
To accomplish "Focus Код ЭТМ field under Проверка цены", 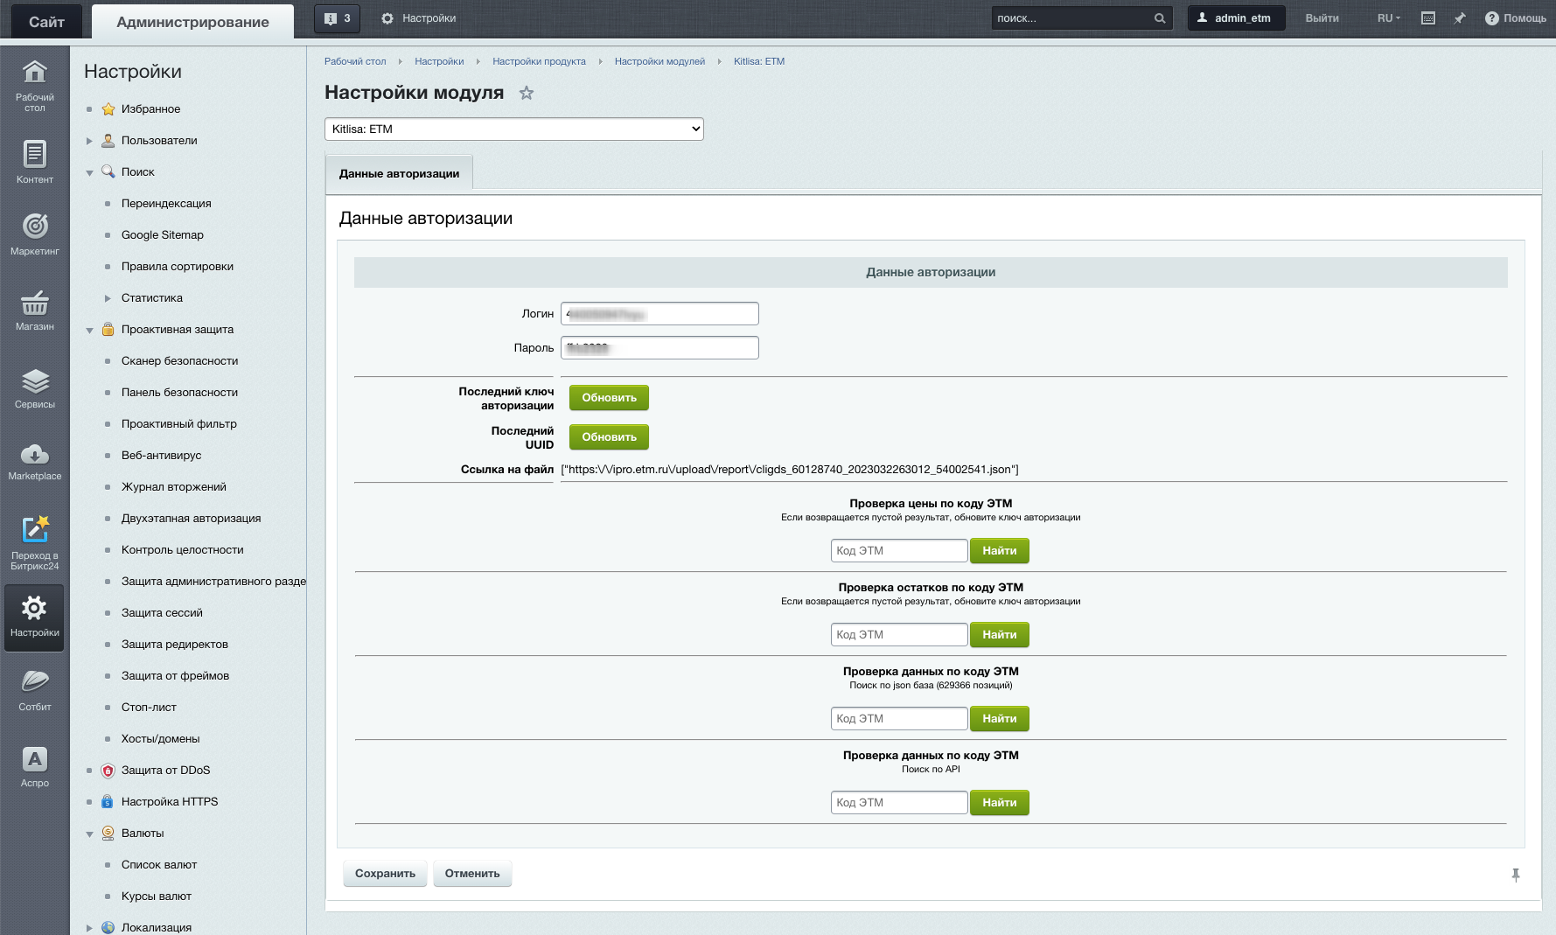I will (899, 551).
